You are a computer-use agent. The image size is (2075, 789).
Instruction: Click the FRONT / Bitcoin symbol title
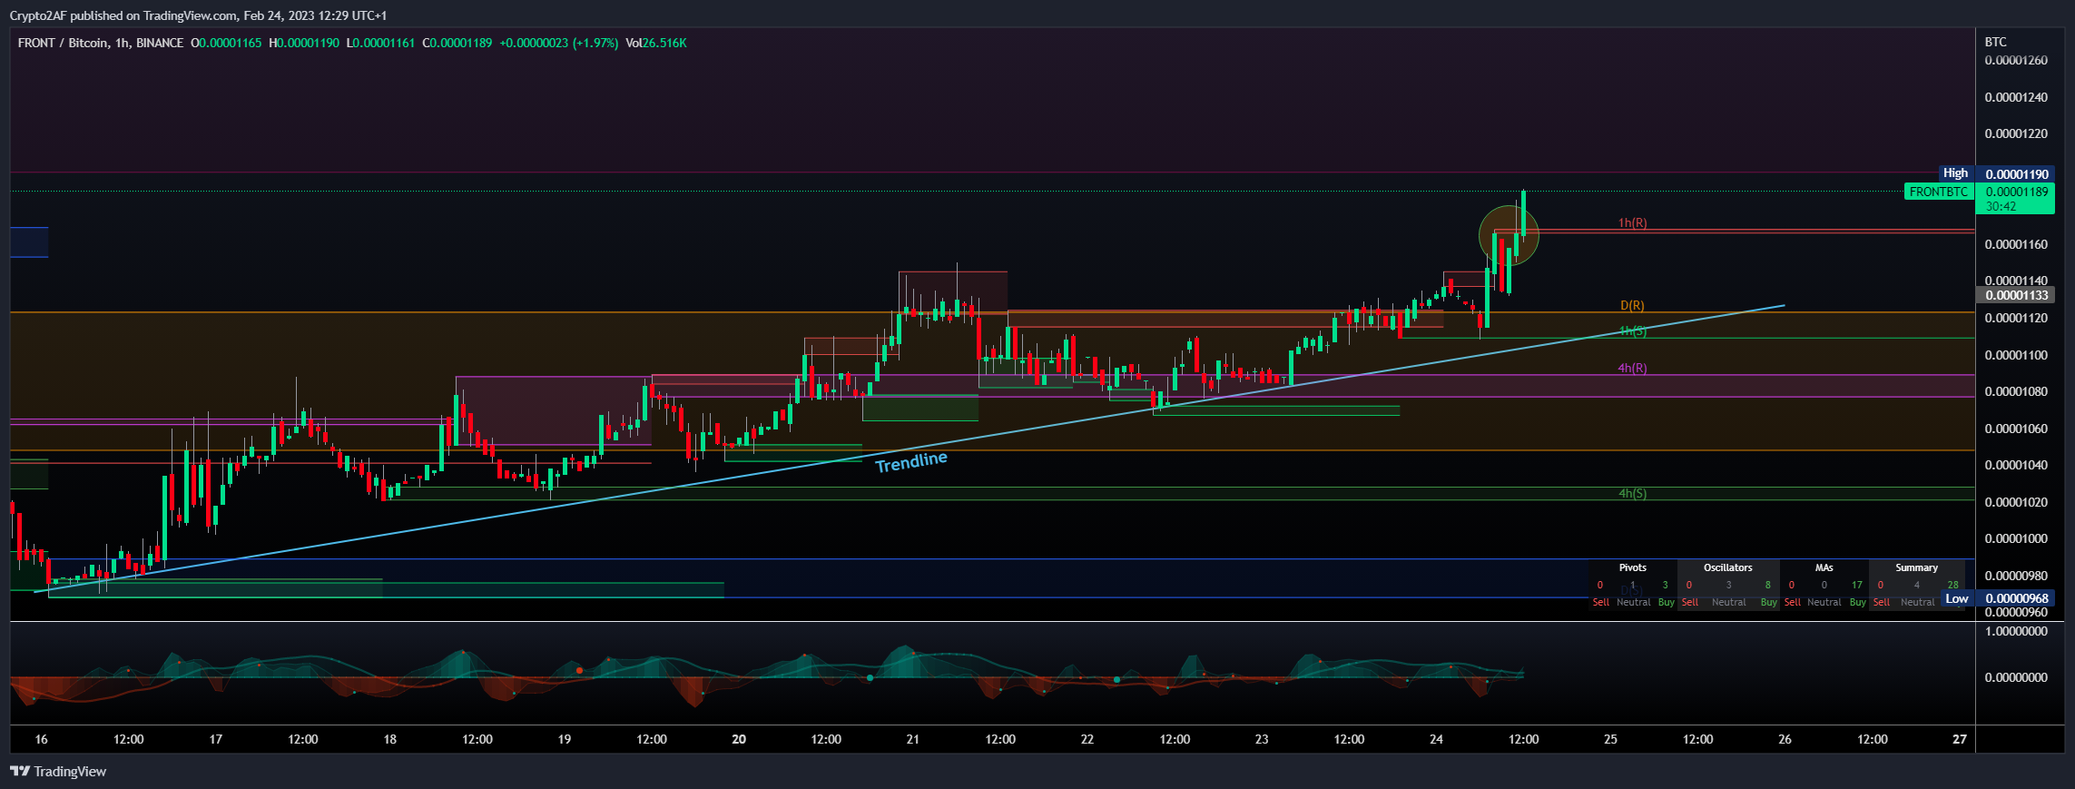click(x=101, y=43)
